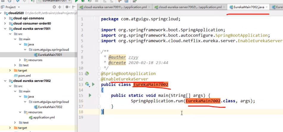
Task: Run the EurekaMain7001 configuration with green play button
Action: pos(76,1)
